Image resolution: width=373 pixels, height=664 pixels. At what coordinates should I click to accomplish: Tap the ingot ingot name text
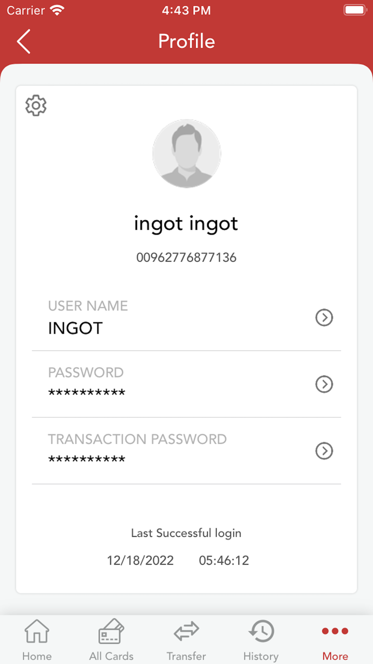click(x=187, y=224)
